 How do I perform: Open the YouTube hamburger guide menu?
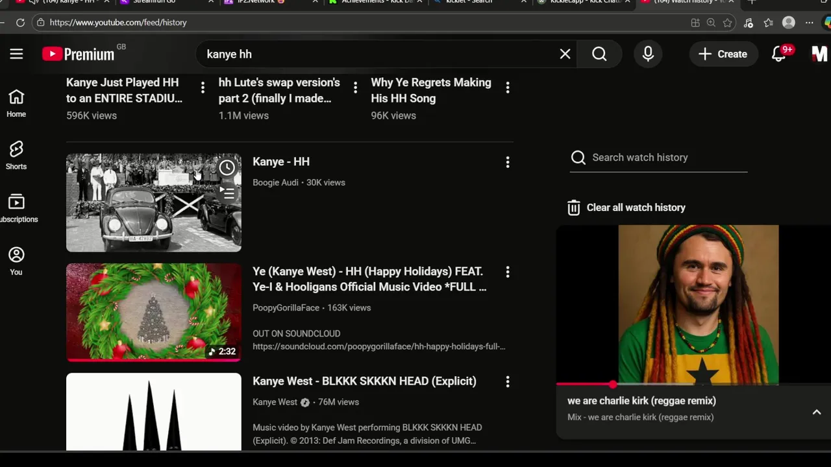tap(16, 54)
